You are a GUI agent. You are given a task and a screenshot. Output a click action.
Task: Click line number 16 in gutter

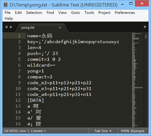pyautogui.click(x=18, y=124)
